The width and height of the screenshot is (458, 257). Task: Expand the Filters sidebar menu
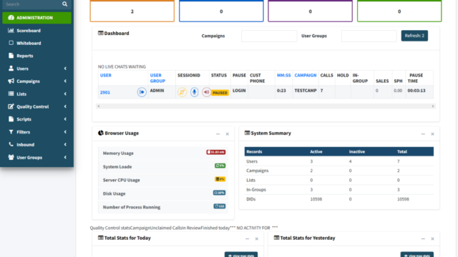click(36, 132)
